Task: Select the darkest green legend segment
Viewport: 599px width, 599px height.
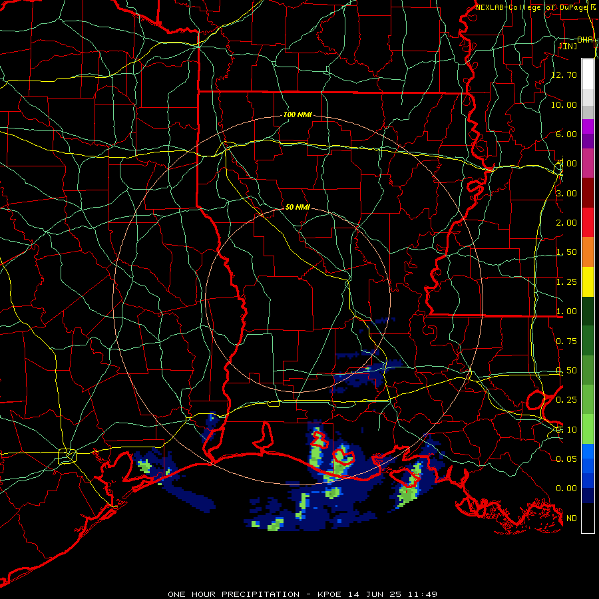Action: (x=588, y=311)
